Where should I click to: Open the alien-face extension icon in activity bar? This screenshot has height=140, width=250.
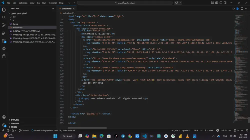(4, 48)
